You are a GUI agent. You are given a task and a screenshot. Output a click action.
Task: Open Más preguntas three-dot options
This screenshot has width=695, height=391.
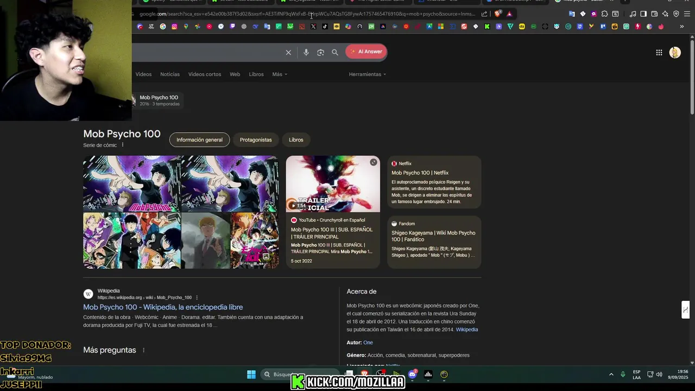point(143,350)
